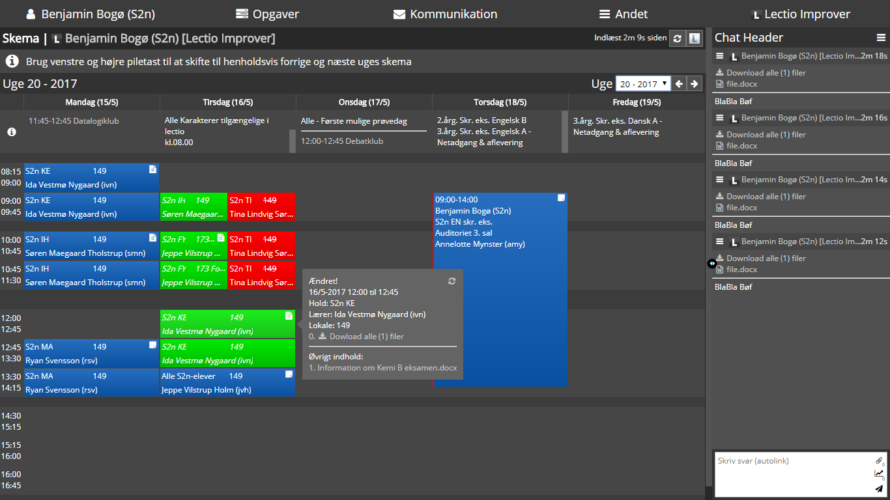Click Information om Kemi B eksamen.docx link
The image size is (890, 500).
[x=386, y=368]
